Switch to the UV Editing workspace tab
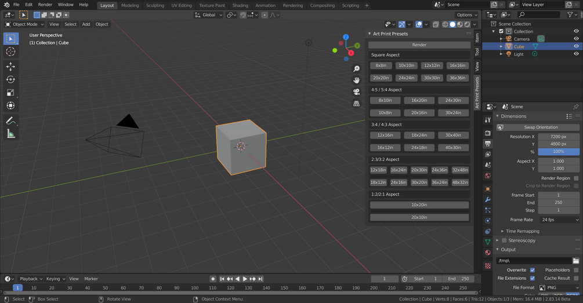 [x=182, y=6]
